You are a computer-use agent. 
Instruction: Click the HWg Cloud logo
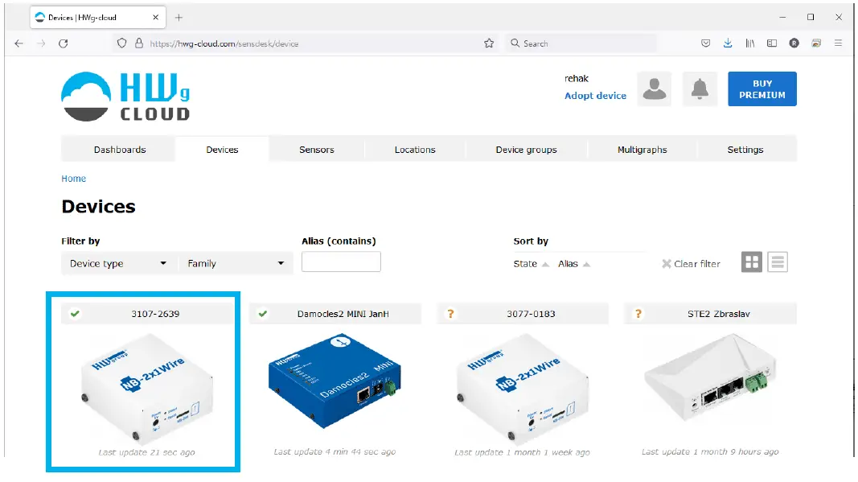coord(125,97)
